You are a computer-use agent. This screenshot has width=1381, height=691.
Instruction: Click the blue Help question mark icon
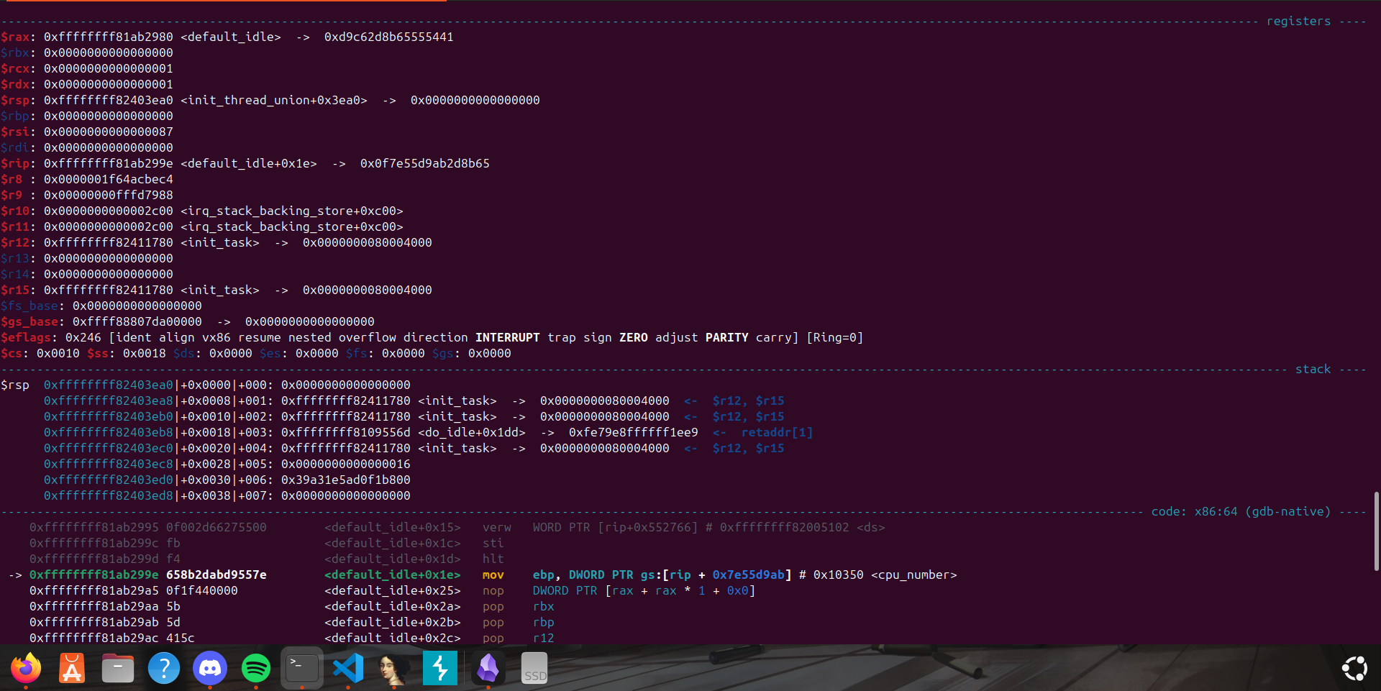point(164,669)
